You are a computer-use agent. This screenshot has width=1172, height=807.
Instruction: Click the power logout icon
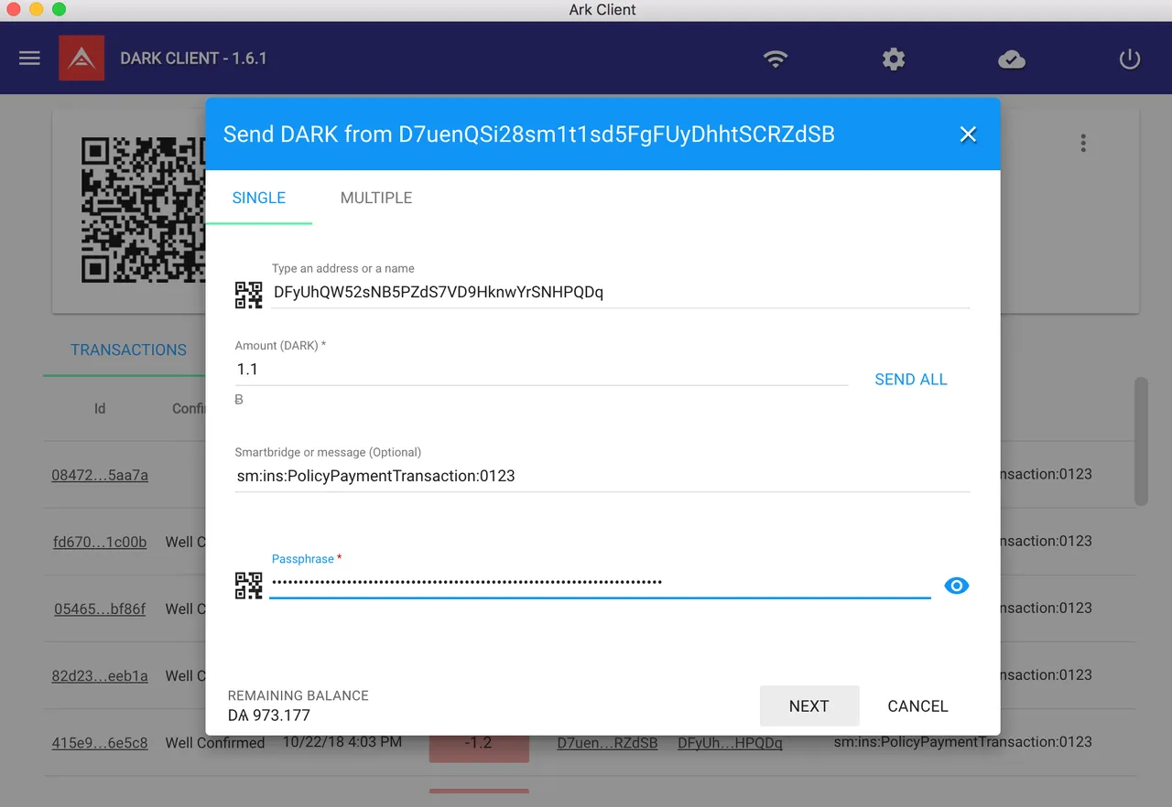click(x=1130, y=59)
